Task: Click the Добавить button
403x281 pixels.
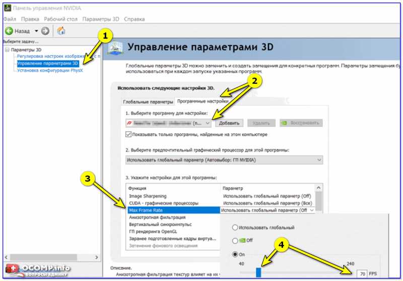Action: point(229,123)
